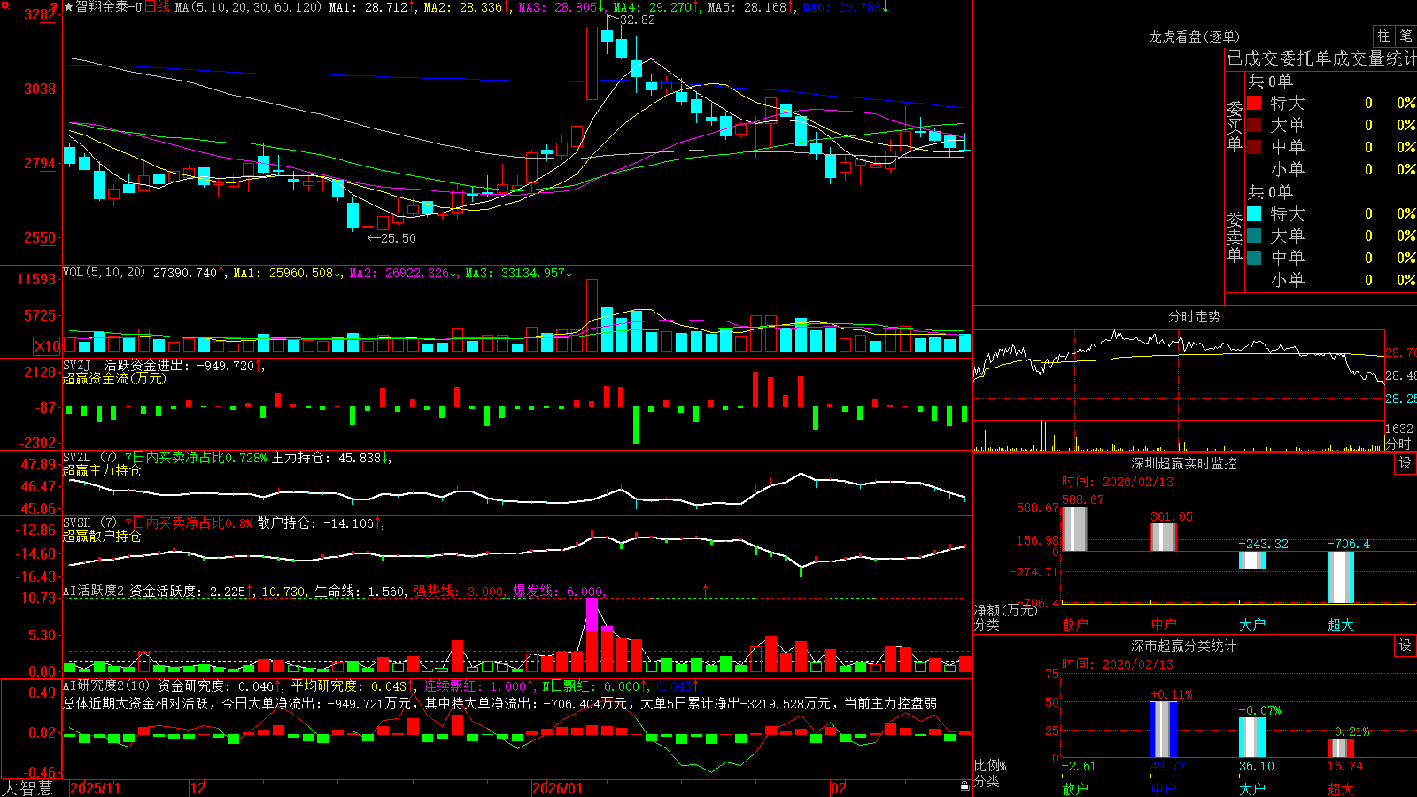Screen dimensions: 1417x797
Task: Click the 超赢主力持仓 label
Action: coord(102,470)
